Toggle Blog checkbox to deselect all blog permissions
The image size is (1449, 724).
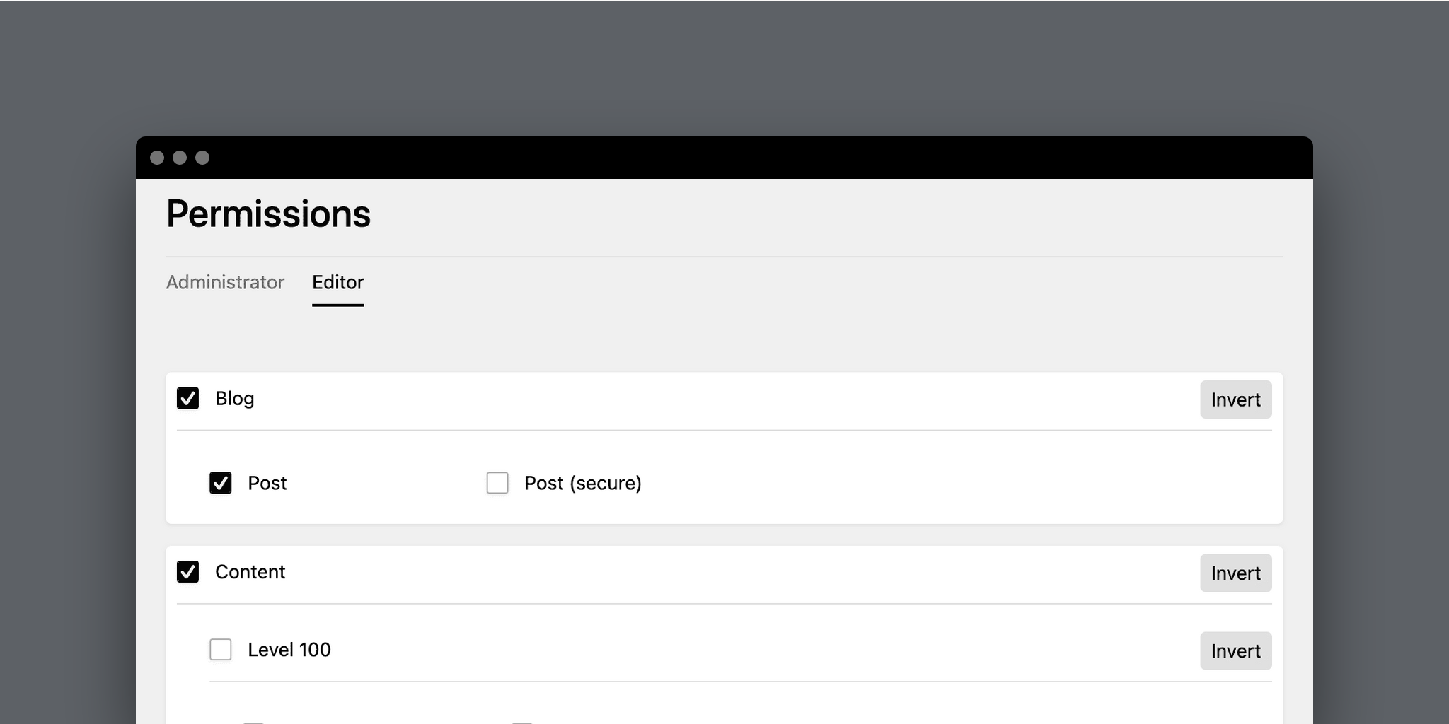point(188,399)
